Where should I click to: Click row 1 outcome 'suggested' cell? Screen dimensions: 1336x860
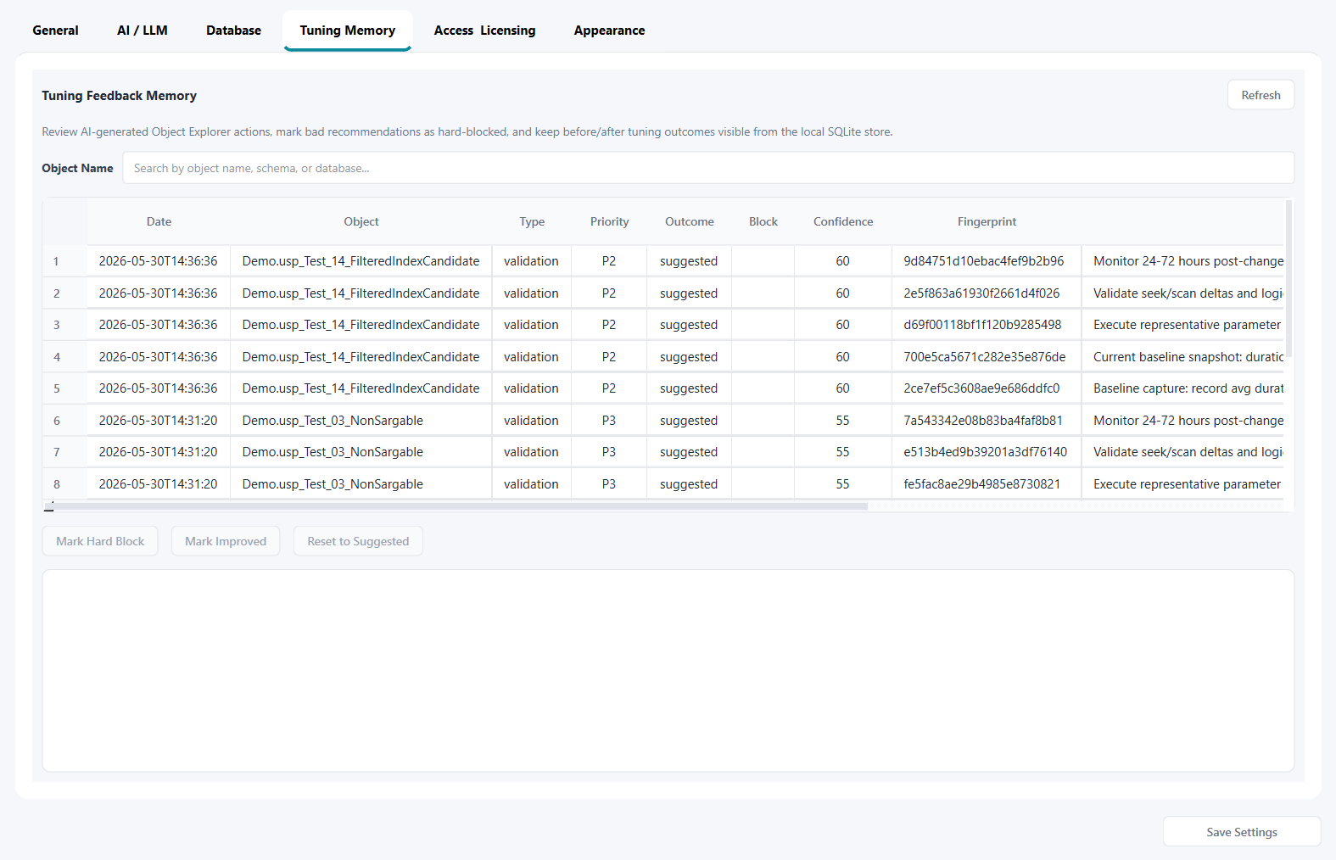[689, 261]
